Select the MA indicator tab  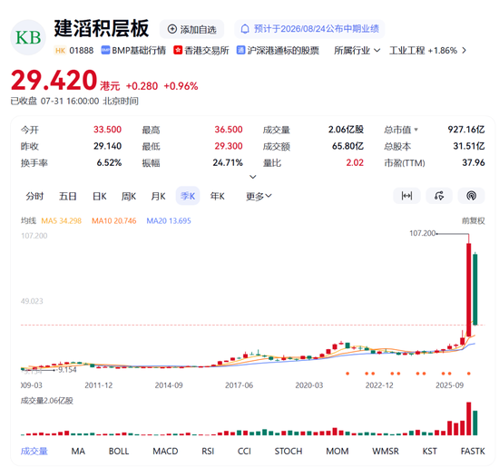click(x=78, y=451)
